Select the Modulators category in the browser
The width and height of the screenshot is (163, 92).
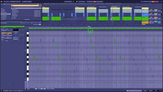click(x=4, y=17)
